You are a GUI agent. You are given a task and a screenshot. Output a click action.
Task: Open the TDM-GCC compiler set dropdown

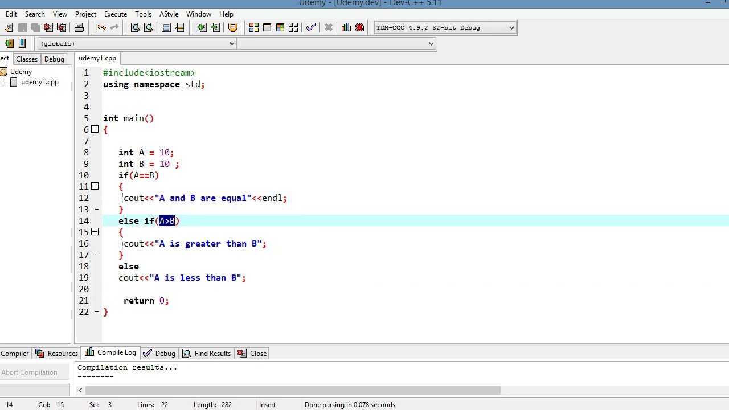445,27
